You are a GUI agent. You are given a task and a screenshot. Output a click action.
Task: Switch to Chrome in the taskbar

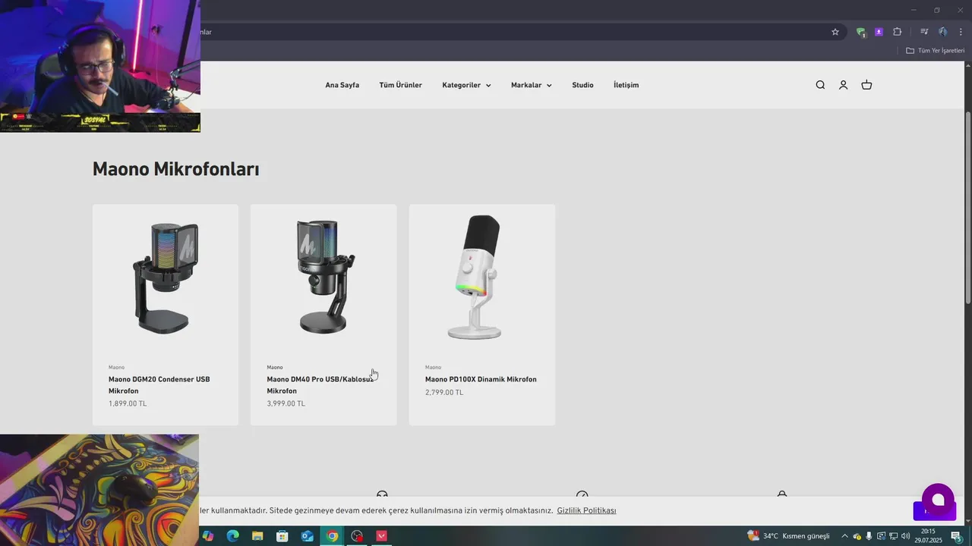[332, 536]
